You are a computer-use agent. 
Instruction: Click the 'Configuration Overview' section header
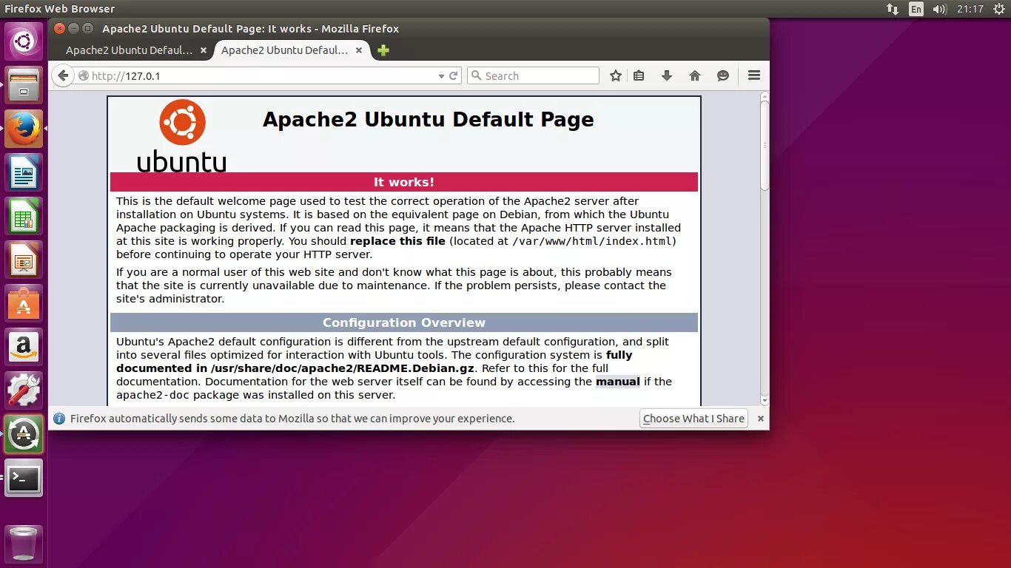(404, 322)
